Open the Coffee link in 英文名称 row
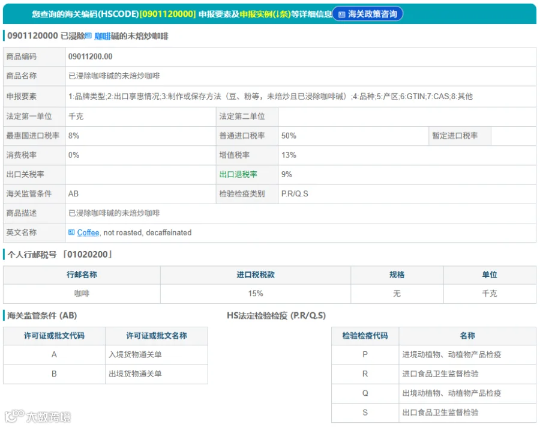This screenshot has height=427, width=540. click(x=88, y=232)
